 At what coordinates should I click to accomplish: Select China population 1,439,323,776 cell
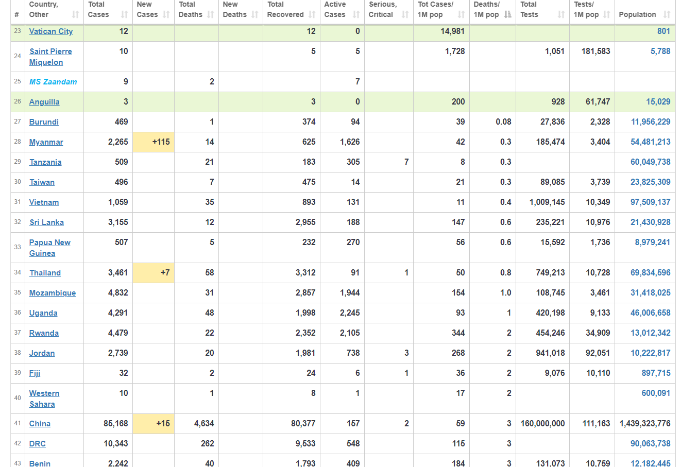point(645,424)
